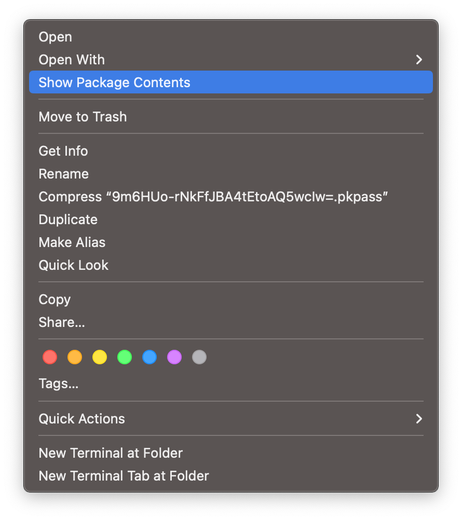Viewport: 462px width, 520px height.
Task: Open the Share… option
Action: (x=61, y=322)
